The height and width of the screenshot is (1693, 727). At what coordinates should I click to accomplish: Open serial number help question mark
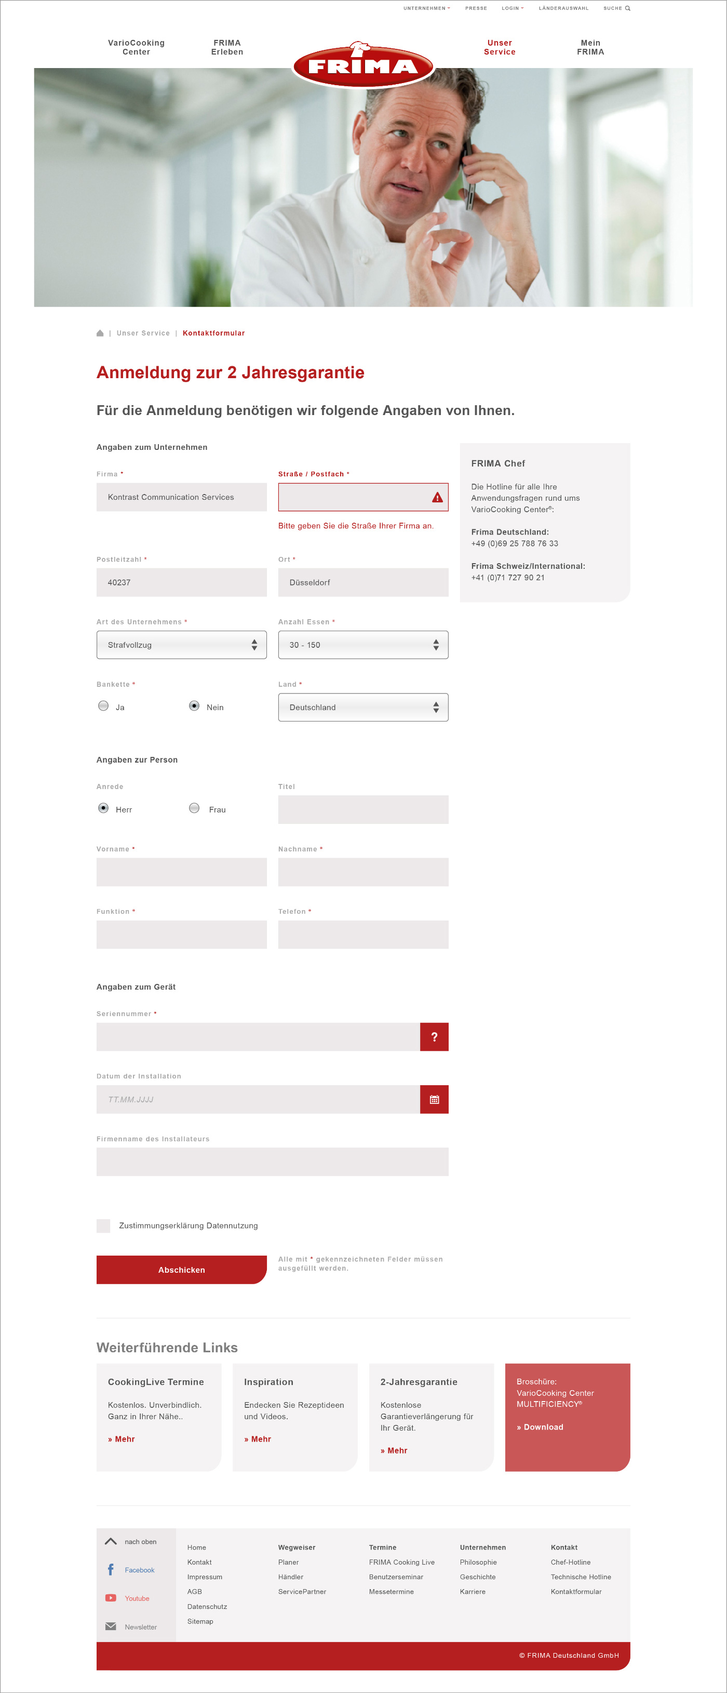pyautogui.click(x=434, y=1036)
